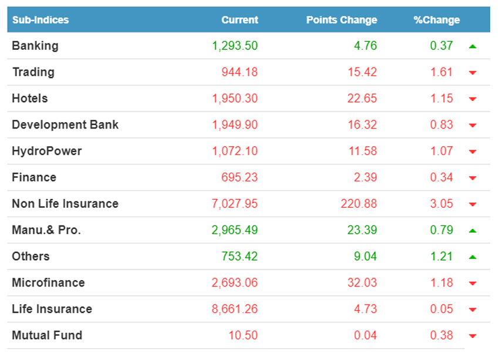The height and width of the screenshot is (354, 499).
Task: Click the Hotels current value 1,950.30
Action: pos(235,99)
